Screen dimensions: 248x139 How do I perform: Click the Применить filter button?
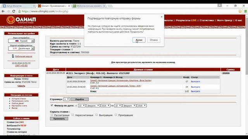pos(59,119)
